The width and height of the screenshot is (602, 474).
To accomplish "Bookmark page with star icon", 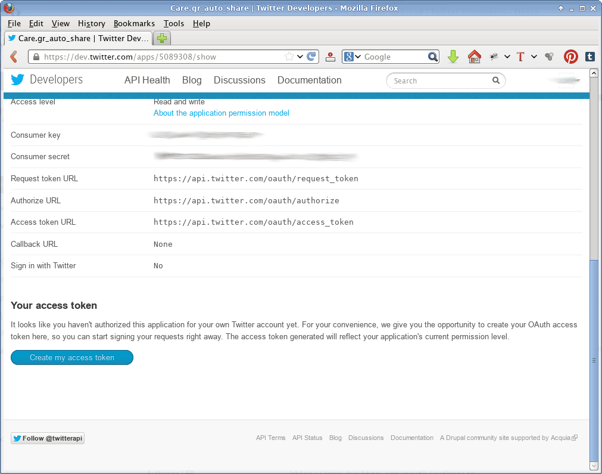I will click(289, 57).
